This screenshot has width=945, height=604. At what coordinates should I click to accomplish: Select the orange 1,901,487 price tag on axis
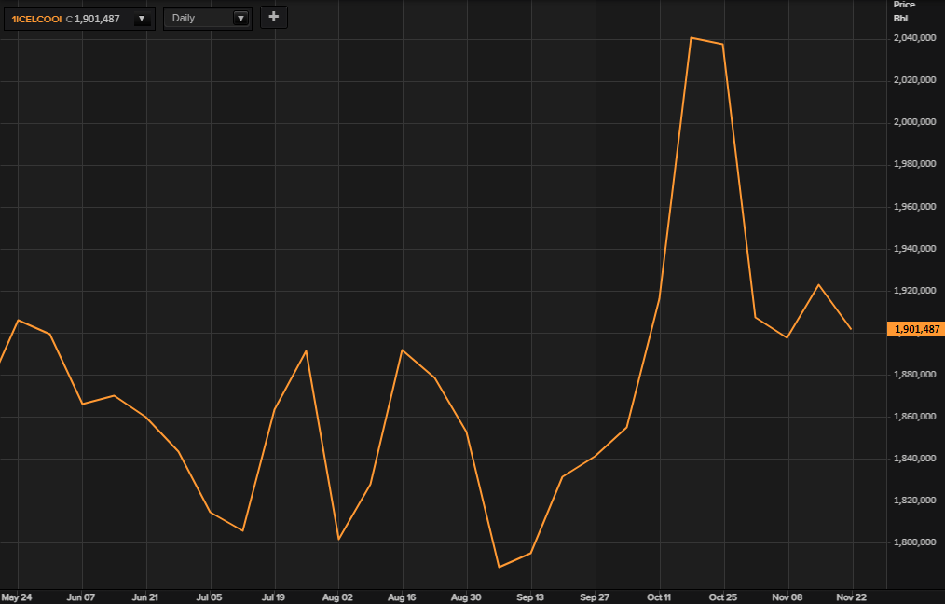pos(916,329)
